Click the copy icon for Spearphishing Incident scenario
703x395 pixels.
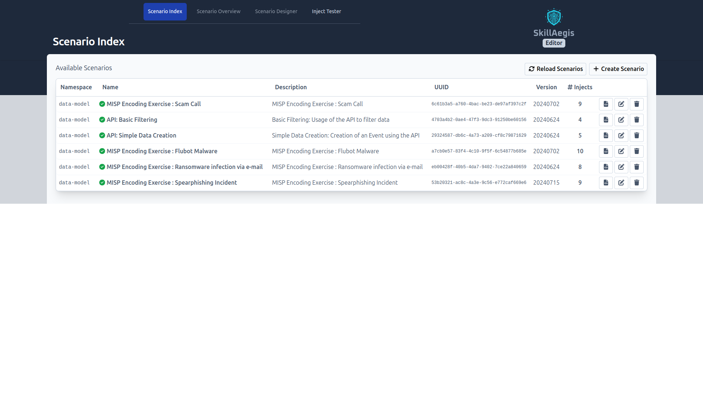click(606, 182)
